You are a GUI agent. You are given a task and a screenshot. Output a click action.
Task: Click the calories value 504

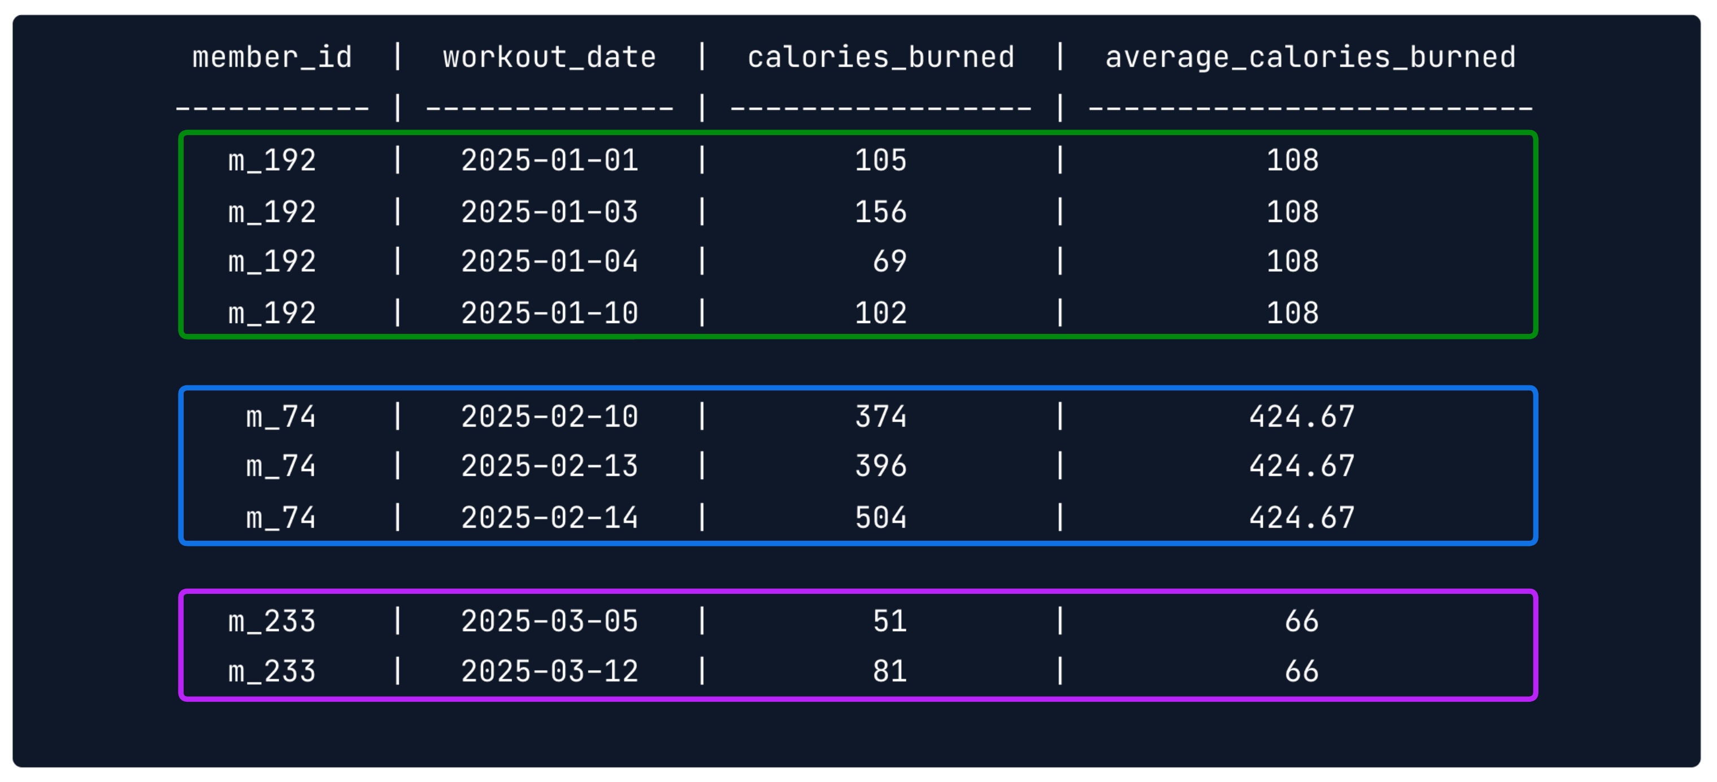[880, 518]
